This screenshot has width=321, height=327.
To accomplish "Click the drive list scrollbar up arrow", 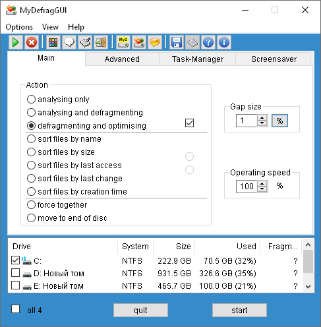I will click(x=308, y=245).
